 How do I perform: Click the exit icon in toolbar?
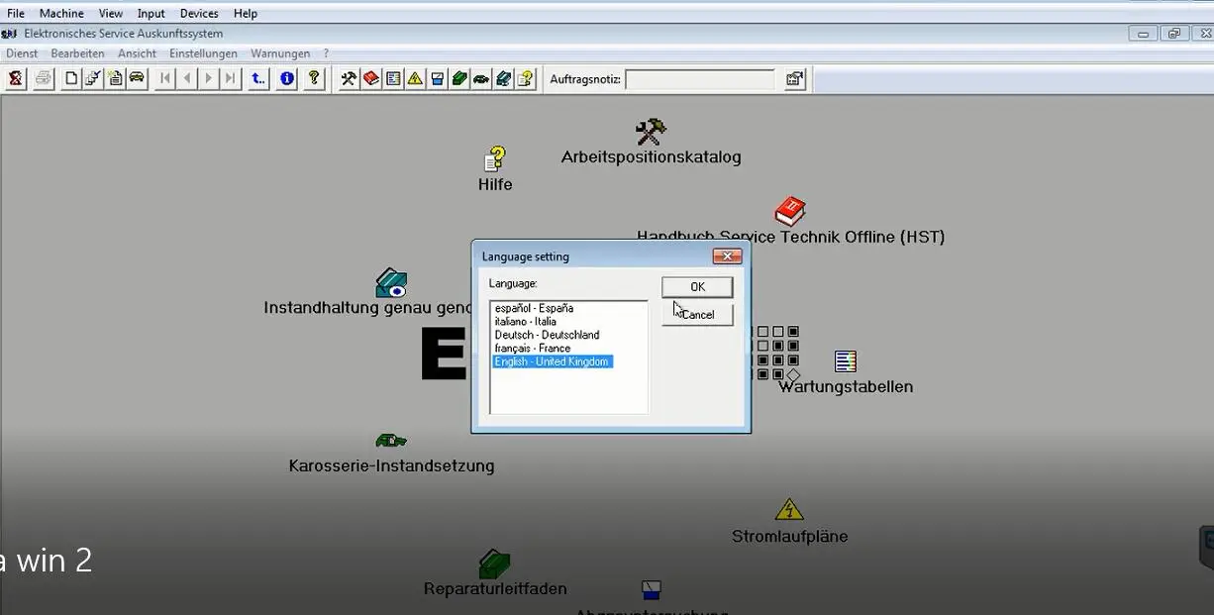coord(16,78)
